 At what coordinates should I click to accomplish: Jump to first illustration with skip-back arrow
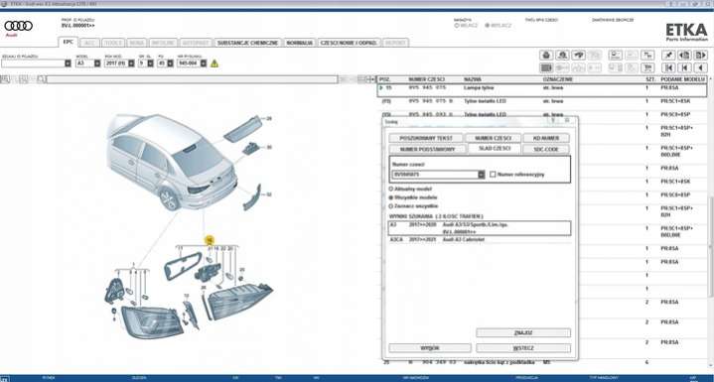(668, 67)
